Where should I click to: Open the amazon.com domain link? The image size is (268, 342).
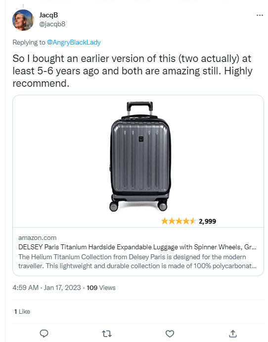(x=38, y=237)
